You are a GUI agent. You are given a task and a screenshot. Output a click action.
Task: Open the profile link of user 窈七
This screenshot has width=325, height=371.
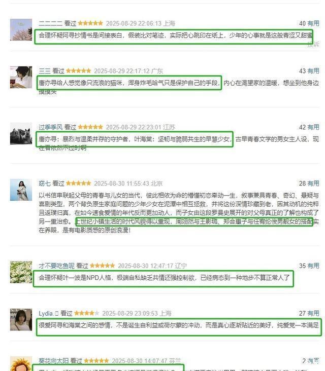tap(45, 183)
